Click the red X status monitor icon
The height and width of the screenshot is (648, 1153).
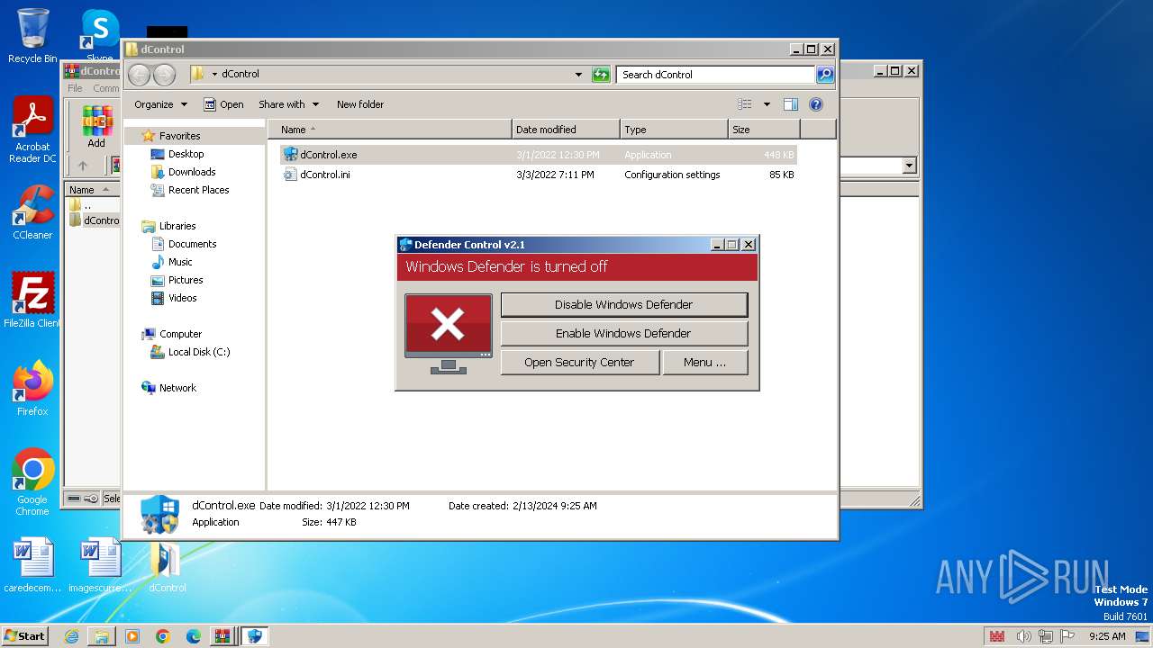pos(448,333)
